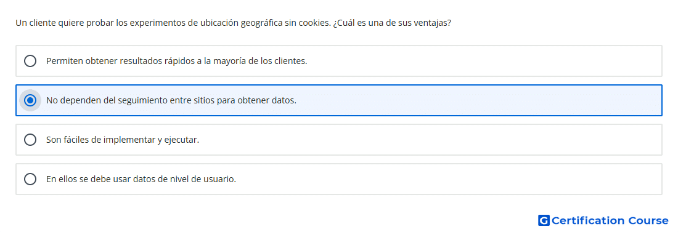Click empty space in 'En ellos se debe' card
The height and width of the screenshot is (232, 678).
pyautogui.click(x=450, y=179)
